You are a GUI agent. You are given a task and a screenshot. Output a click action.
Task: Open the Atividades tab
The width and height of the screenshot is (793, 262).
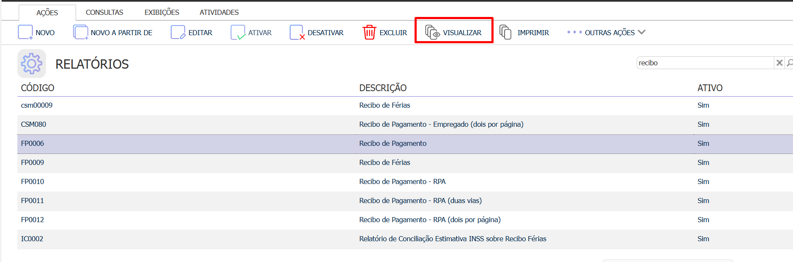[219, 12]
